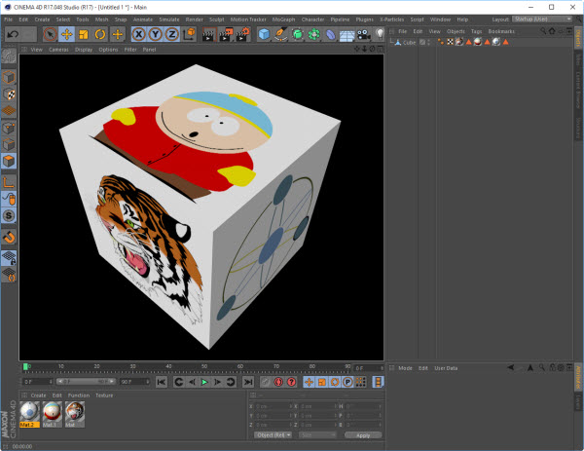Click Record Active Objects button
Image resolution: width=584 pixels, height=451 pixels.
(x=265, y=382)
